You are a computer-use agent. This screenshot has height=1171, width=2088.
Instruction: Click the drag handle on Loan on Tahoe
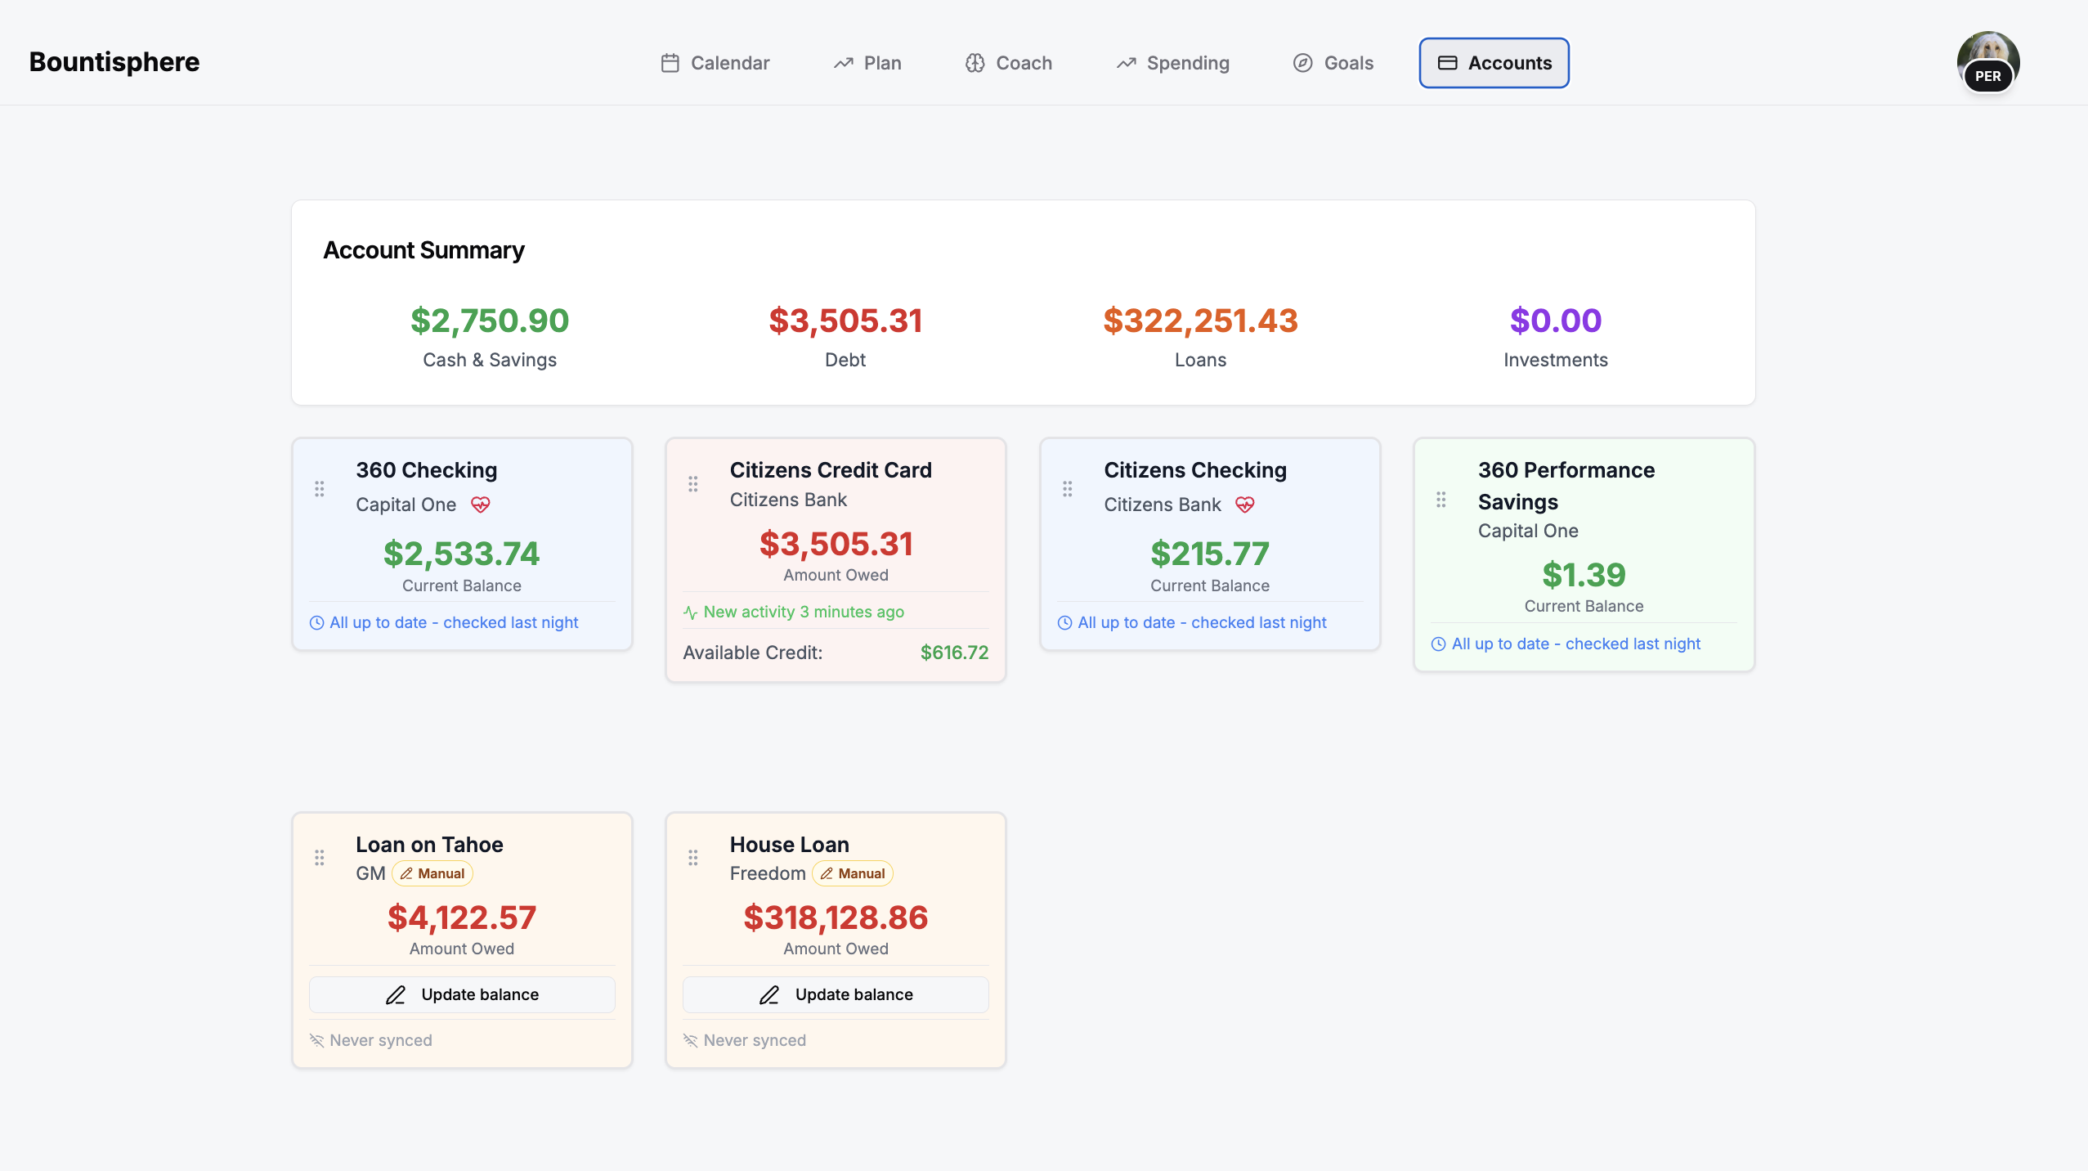tap(320, 858)
